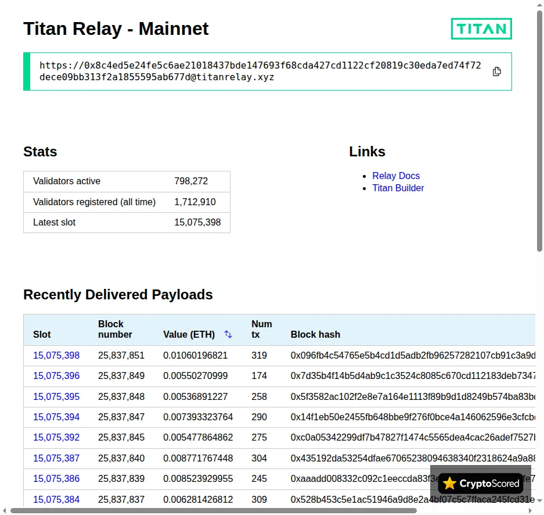
Task: Open slot 15,075,387 link
Action: click(56, 458)
